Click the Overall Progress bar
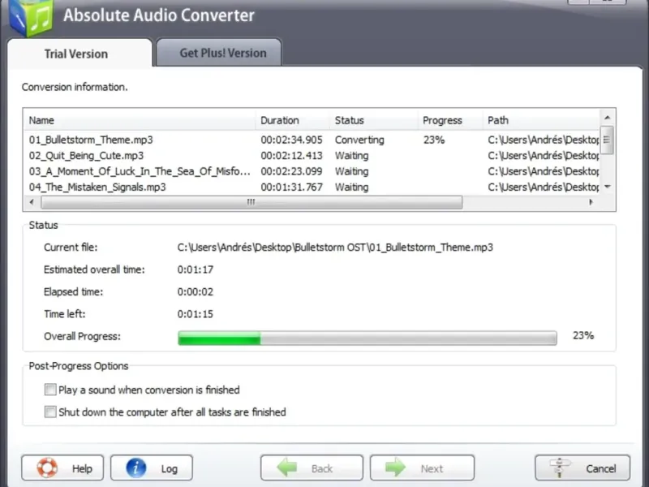Screen dimensions: 649x487 tap(367, 338)
